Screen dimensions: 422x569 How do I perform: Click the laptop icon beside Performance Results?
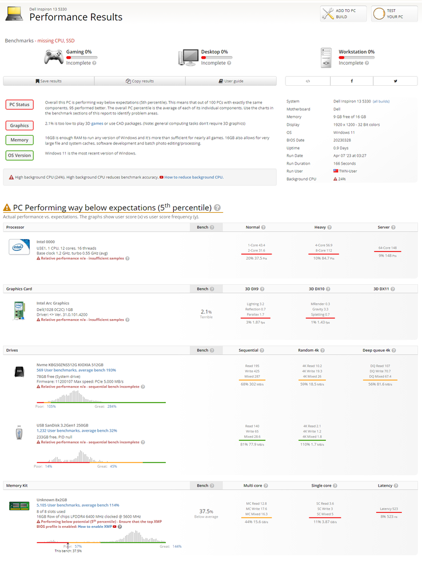tap(14, 14)
